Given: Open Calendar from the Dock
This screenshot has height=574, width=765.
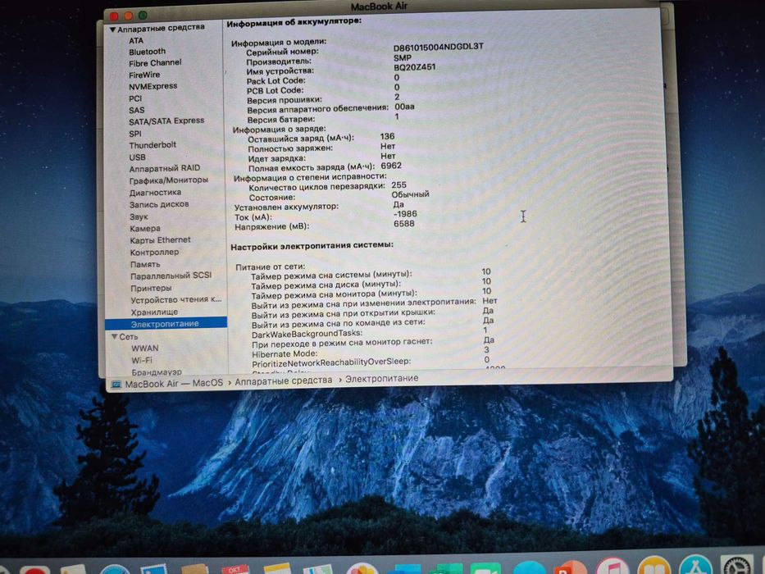Looking at the screenshot, I should pos(236,569).
